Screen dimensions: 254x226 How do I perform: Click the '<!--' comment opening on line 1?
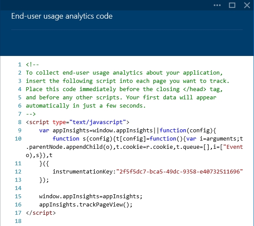[32, 65]
